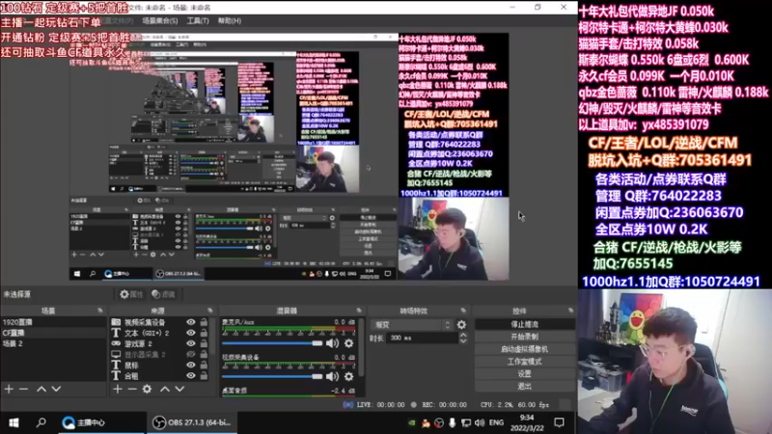Hide the 鼠标 text source
This screenshot has width=772, height=434.
point(190,366)
